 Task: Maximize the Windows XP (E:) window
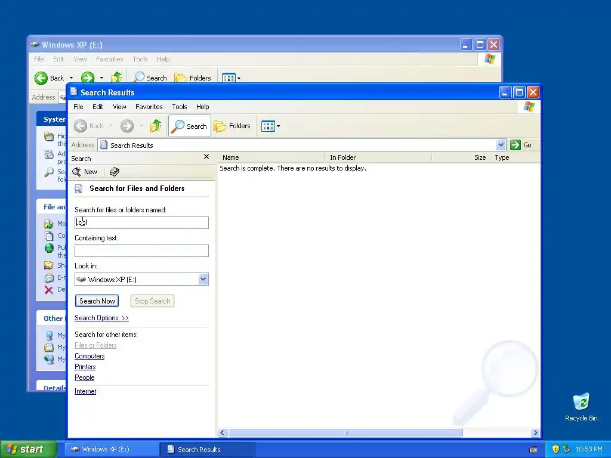(x=480, y=45)
